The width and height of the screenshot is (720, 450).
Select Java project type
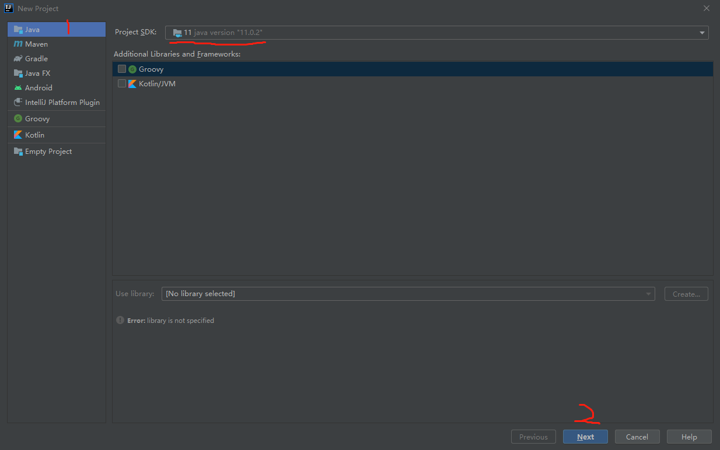(x=57, y=29)
